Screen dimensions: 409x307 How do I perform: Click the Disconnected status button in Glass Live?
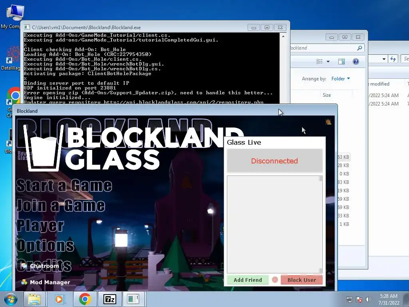[275, 161]
